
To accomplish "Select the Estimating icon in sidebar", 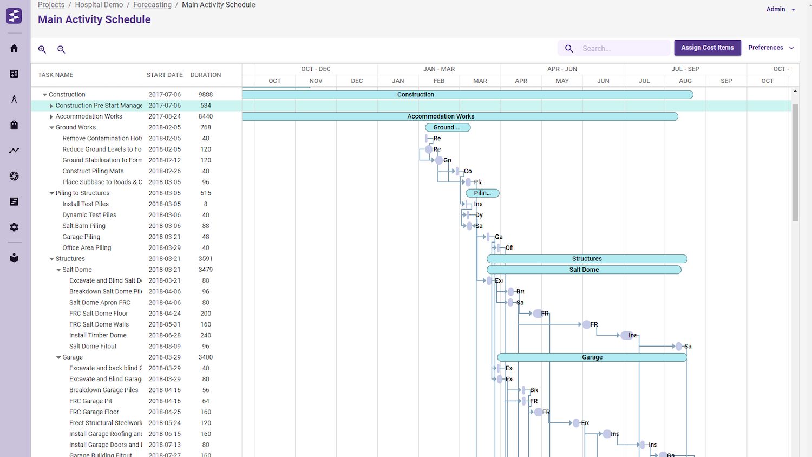I will click(x=14, y=73).
